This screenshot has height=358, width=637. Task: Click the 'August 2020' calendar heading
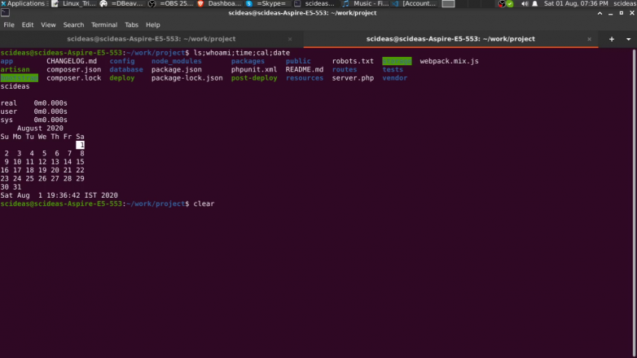pos(40,129)
